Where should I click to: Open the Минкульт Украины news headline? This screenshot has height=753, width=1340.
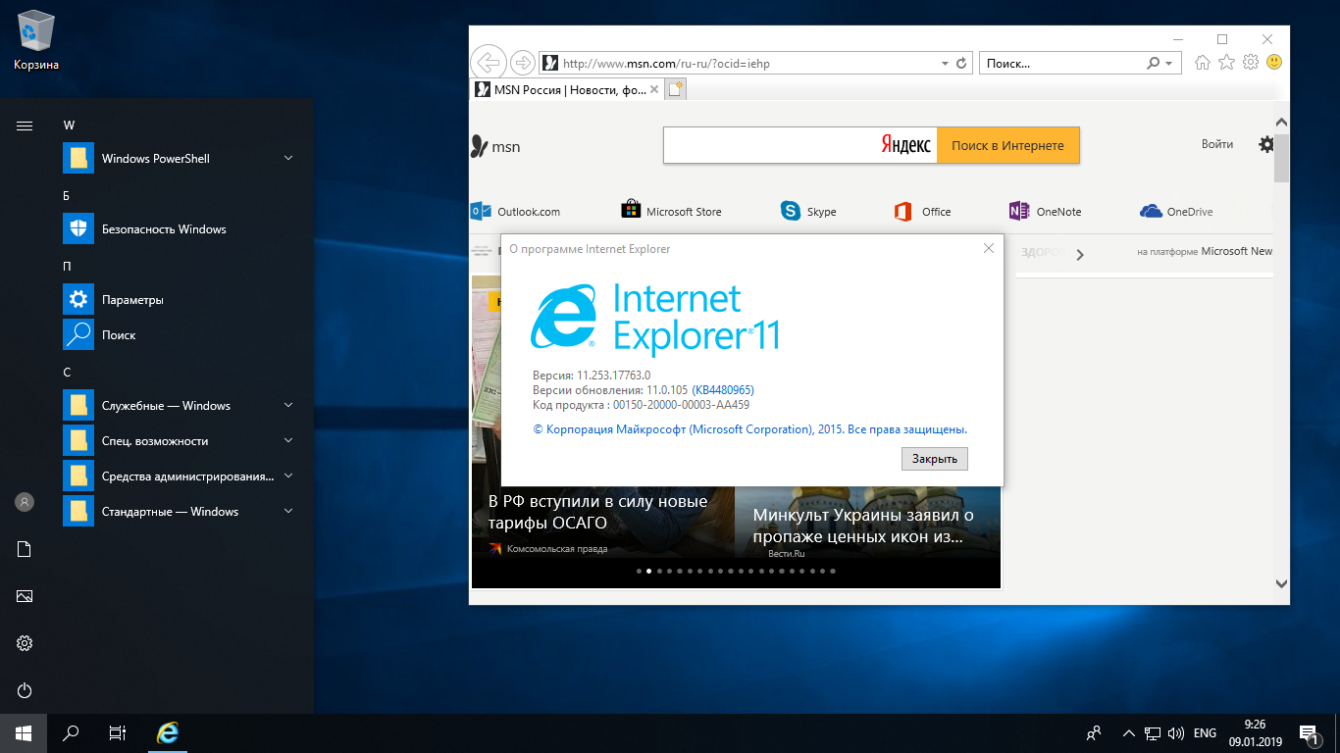(863, 527)
